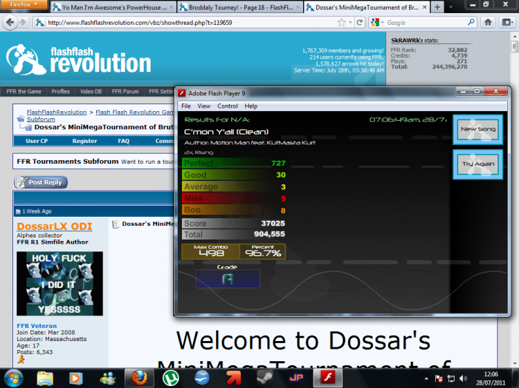Launch Windows Media Player from the taskbar
This screenshot has width=519, height=388.
tap(75, 378)
